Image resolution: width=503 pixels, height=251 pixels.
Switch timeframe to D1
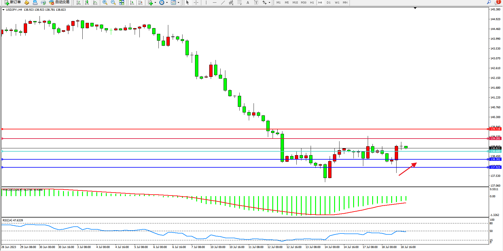point(328,2)
